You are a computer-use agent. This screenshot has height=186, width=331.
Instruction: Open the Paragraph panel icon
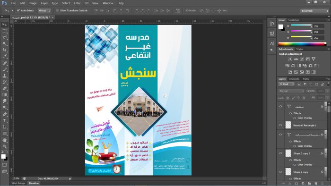click(x=272, y=50)
